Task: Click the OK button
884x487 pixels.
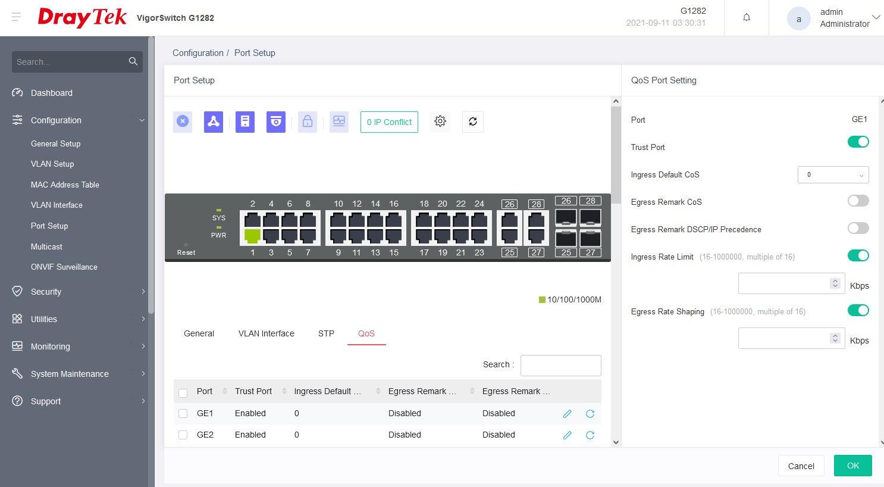Action: point(852,466)
